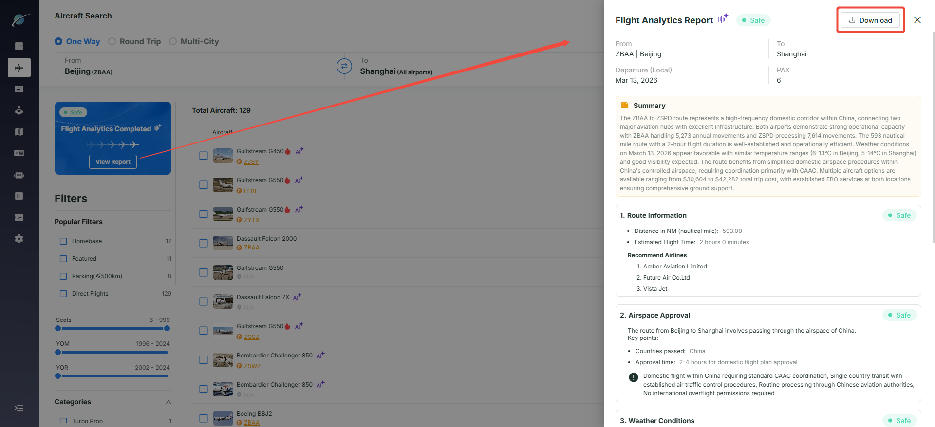Click the robot assistant sidebar icon
This screenshot has width=935, height=427.
coord(19,175)
